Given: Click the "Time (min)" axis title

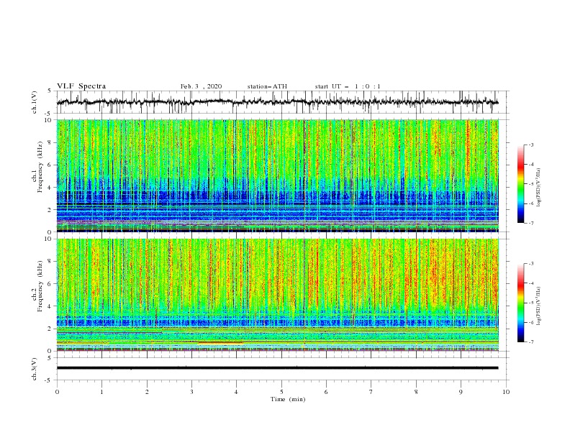Looking at the screenshot, I should click(x=288, y=399).
